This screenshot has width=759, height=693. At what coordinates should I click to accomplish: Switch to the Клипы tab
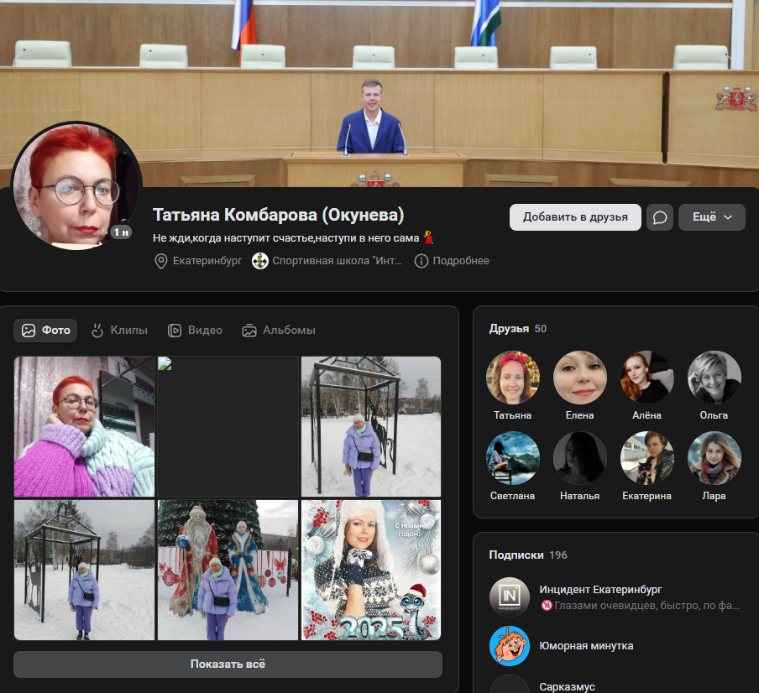pos(119,331)
